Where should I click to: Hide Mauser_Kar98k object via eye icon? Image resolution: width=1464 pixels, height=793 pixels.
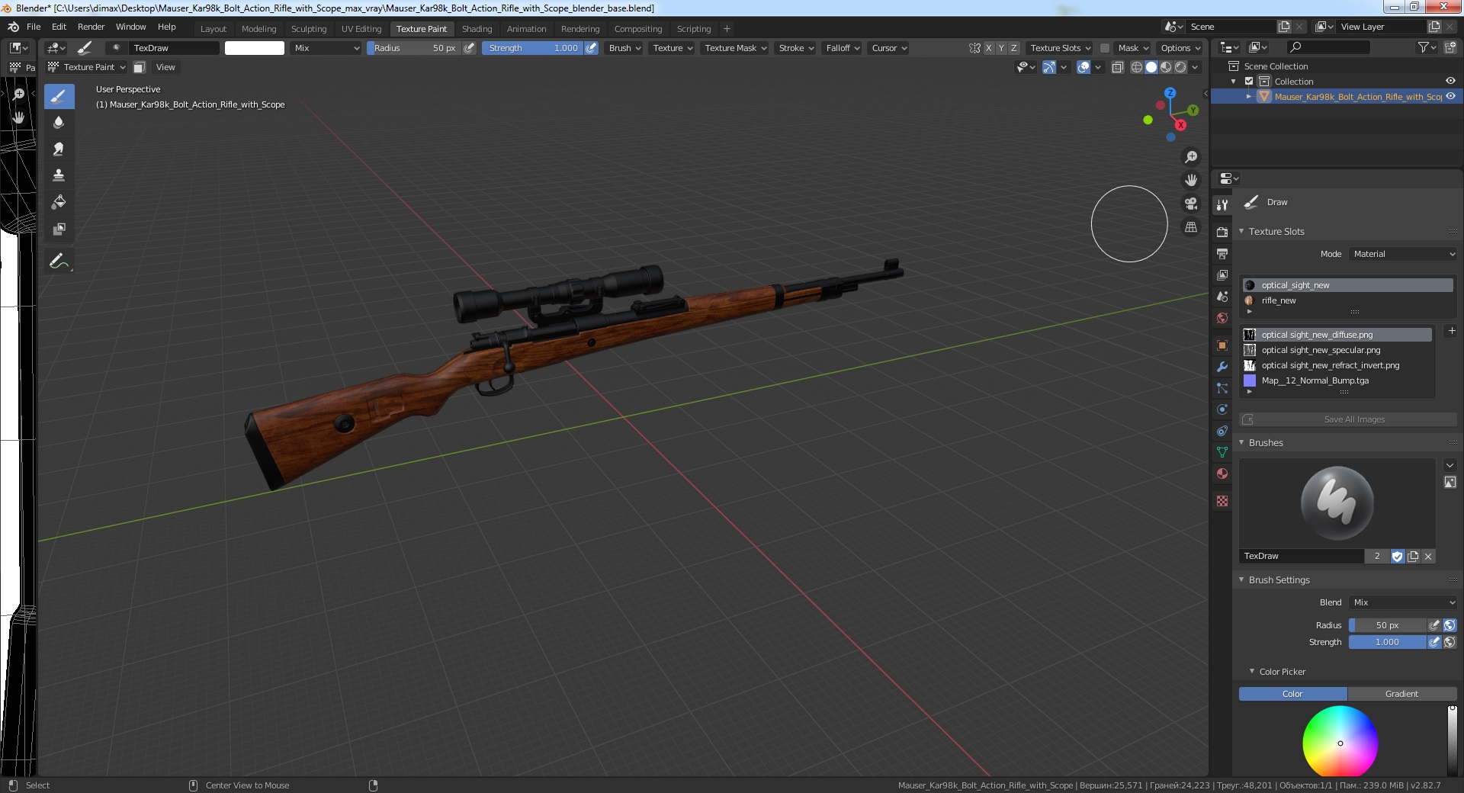click(x=1450, y=97)
